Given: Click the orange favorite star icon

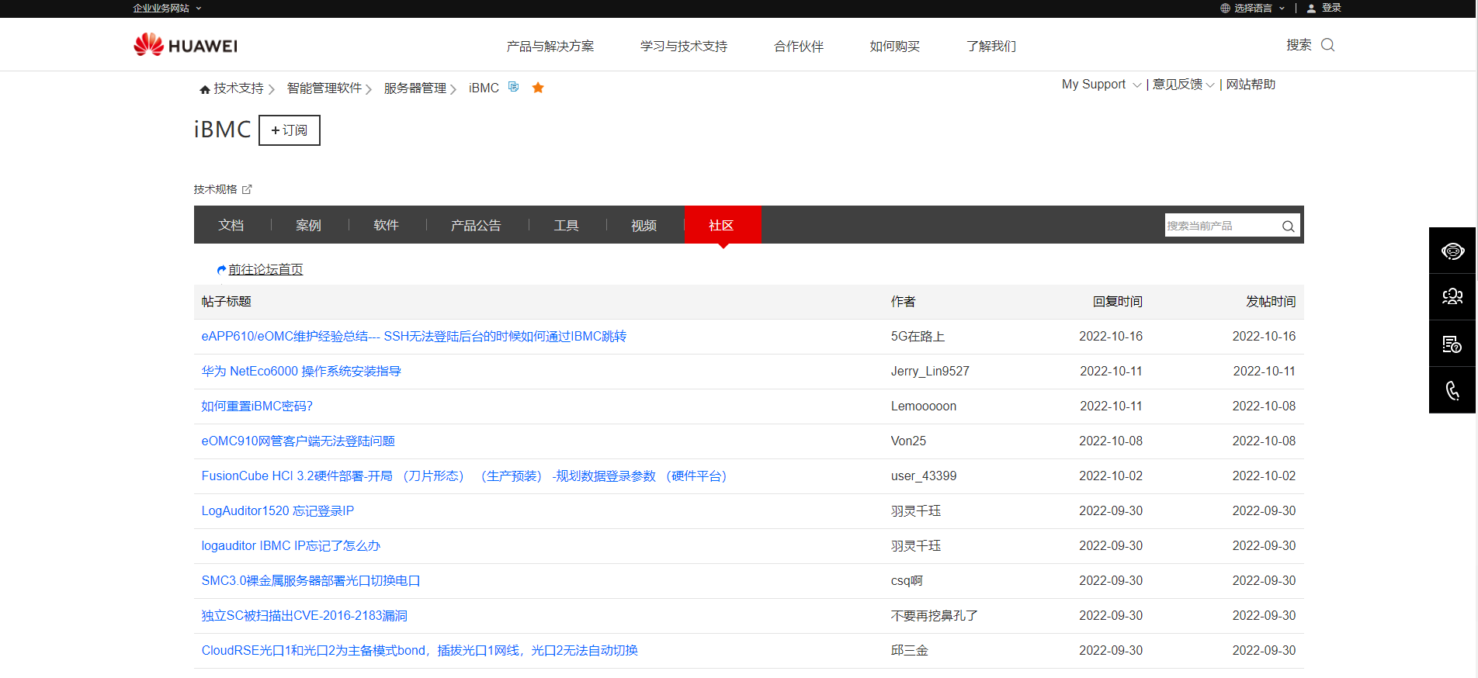Looking at the screenshot, I should (538, 88).
